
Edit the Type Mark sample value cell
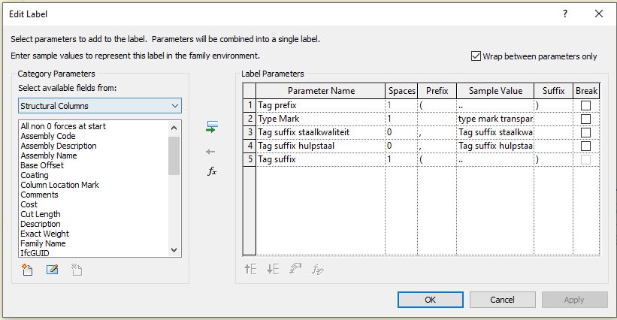[495, 119]
